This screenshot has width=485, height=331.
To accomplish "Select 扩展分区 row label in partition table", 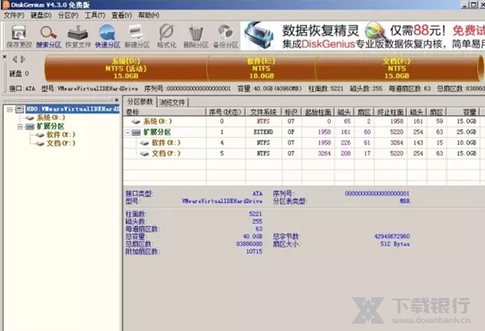I will click(x=157, y=132).
